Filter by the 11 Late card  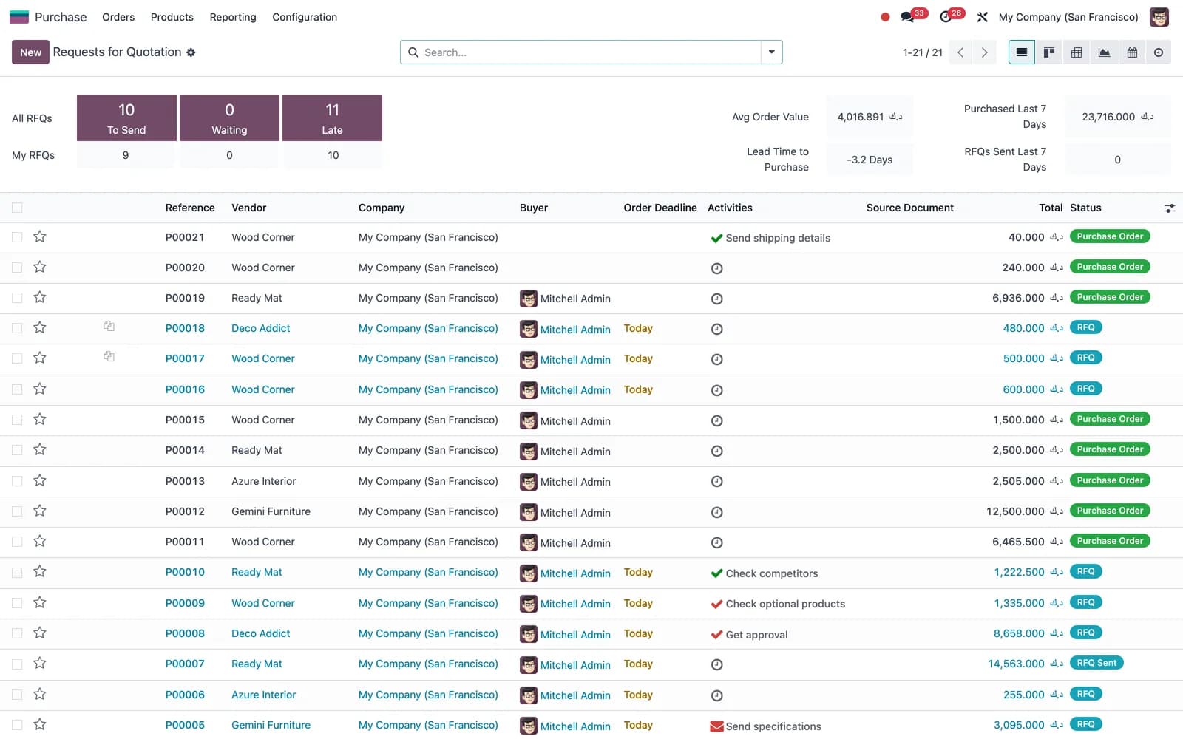coord(332,118)
